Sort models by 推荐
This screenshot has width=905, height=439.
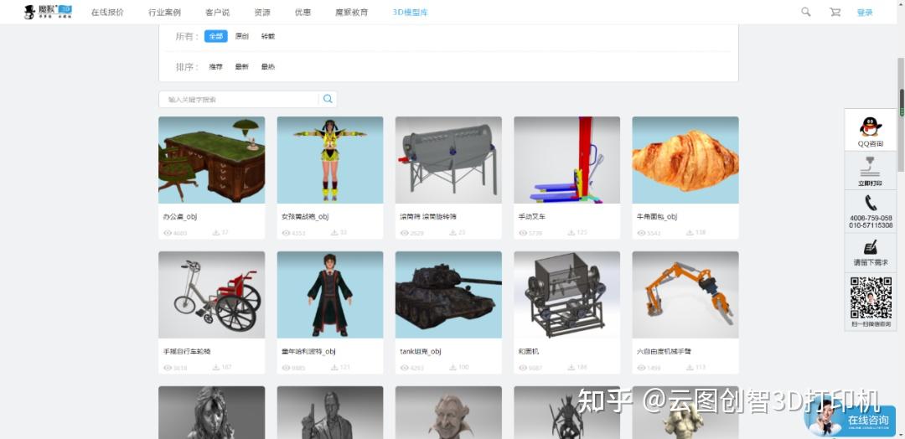coord(216,67)
